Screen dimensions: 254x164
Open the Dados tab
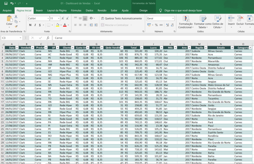coord(90,10)
